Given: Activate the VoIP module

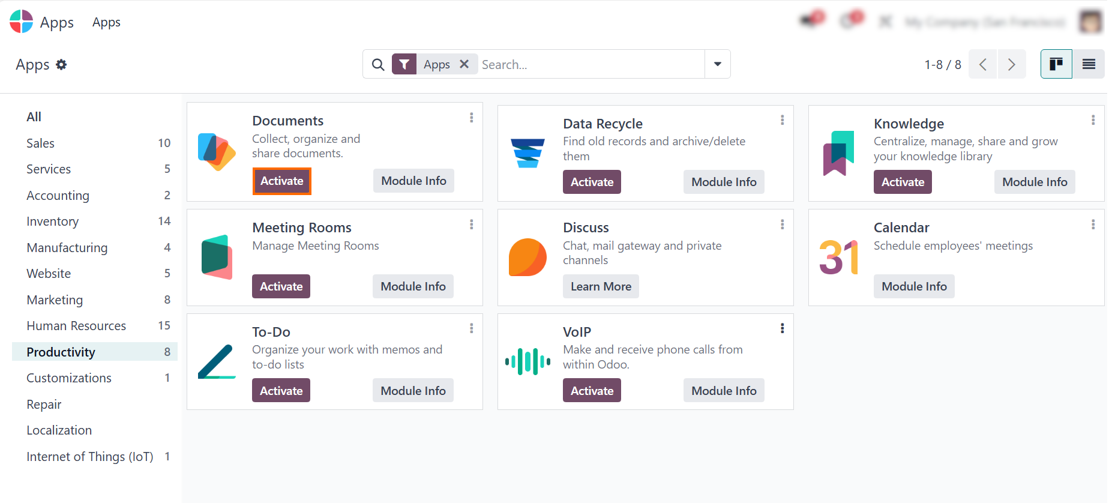Looking at the screenshot, I should click(x=592, y=391).
